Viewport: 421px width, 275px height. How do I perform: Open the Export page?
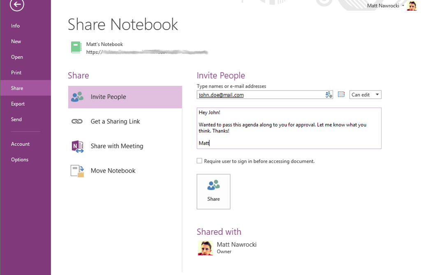18,104
